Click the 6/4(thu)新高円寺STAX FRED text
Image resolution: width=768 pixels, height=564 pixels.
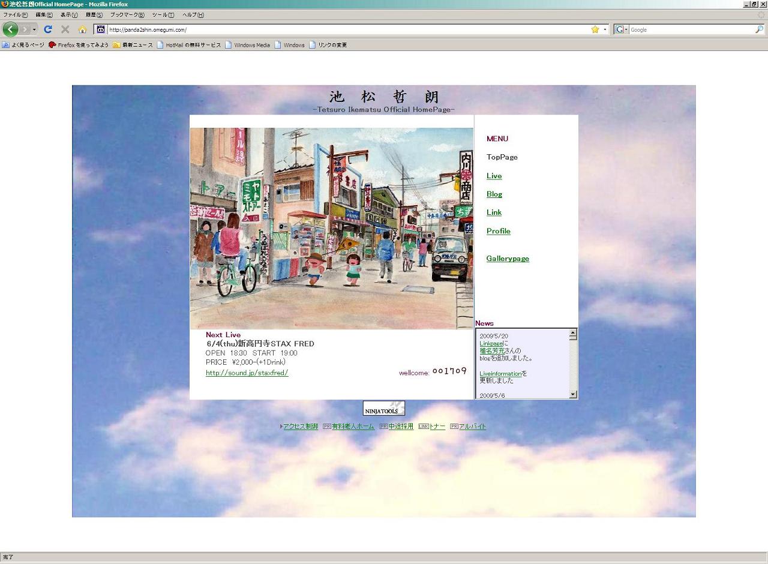coord(260,344)
